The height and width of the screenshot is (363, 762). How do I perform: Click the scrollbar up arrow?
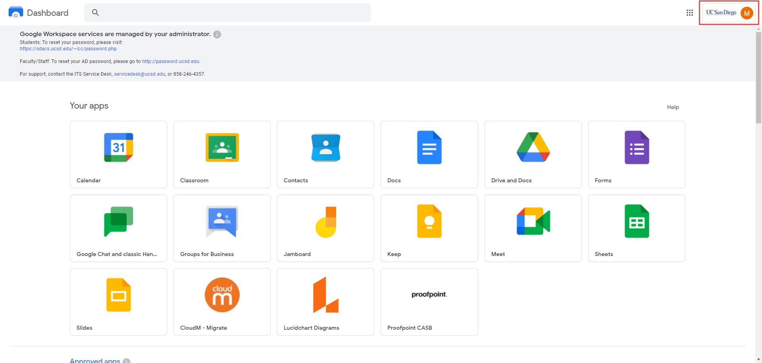tap(758, 29)
